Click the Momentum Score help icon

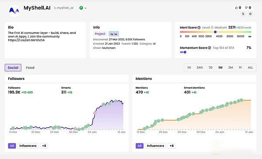click(209, 48)
